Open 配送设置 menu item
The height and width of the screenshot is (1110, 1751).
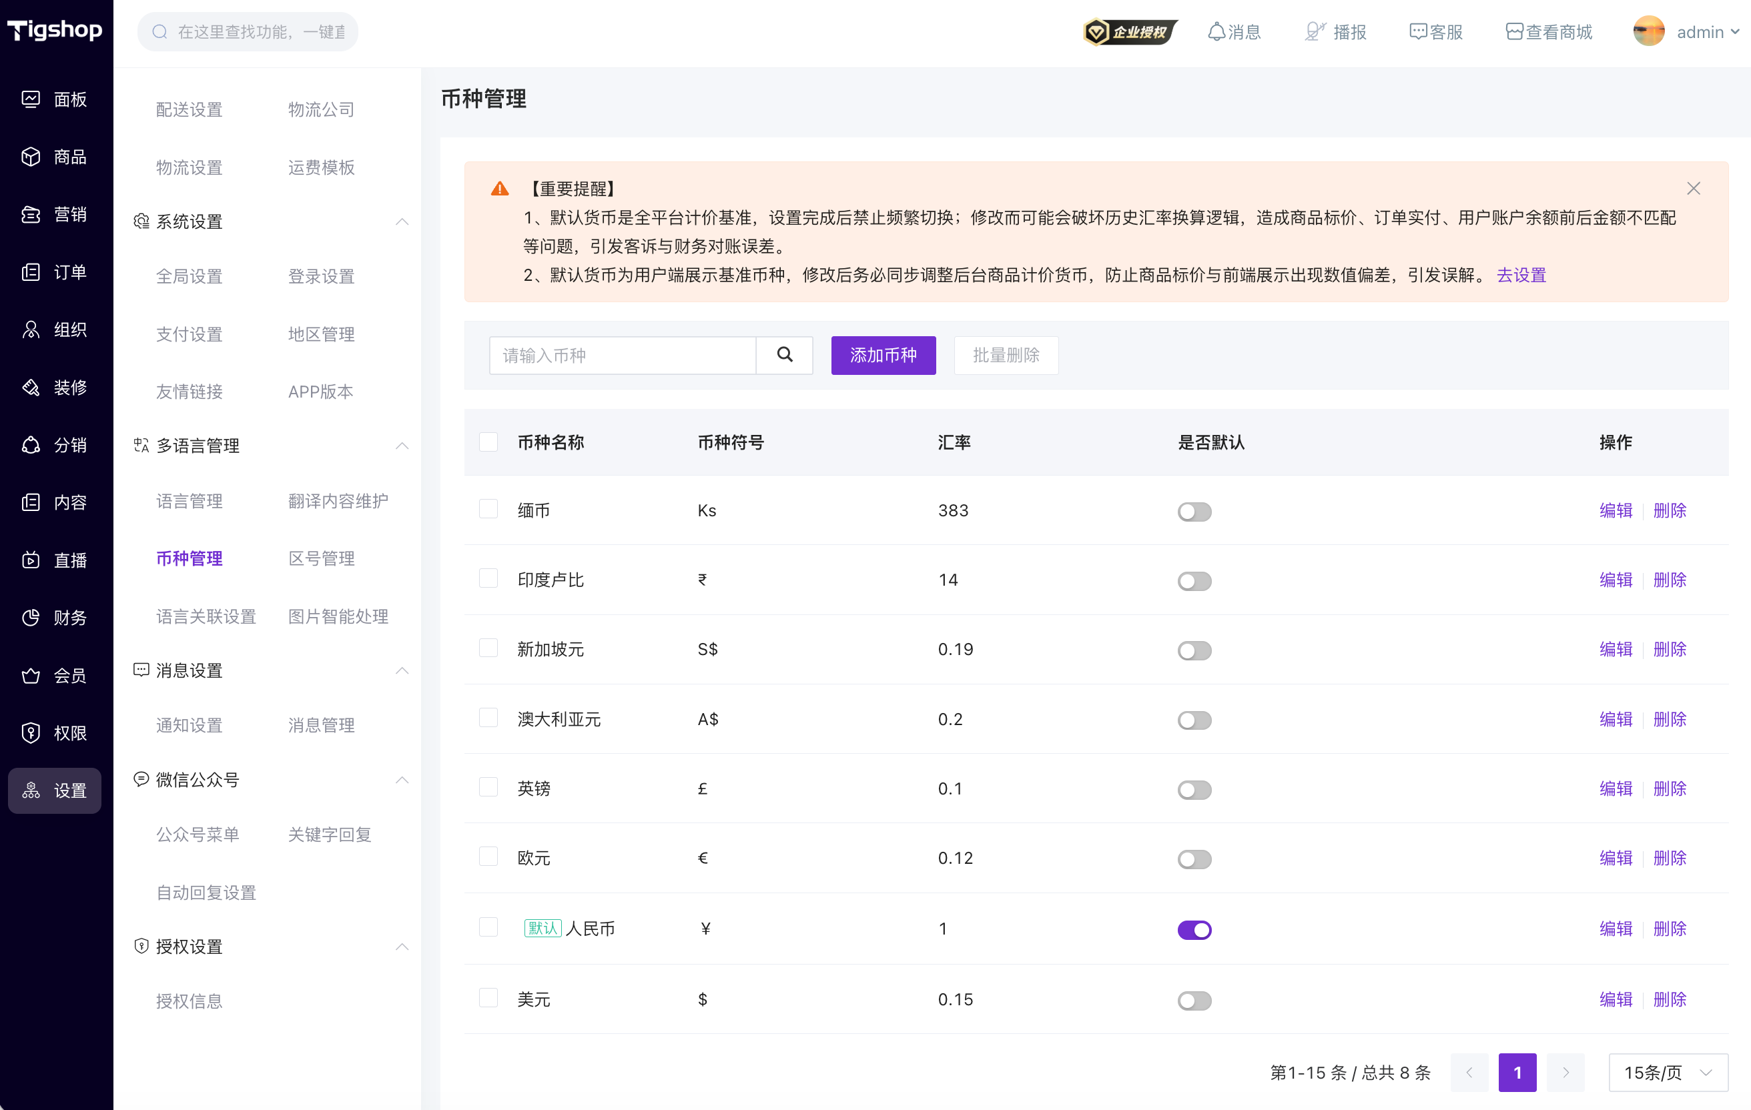[189, 110]
